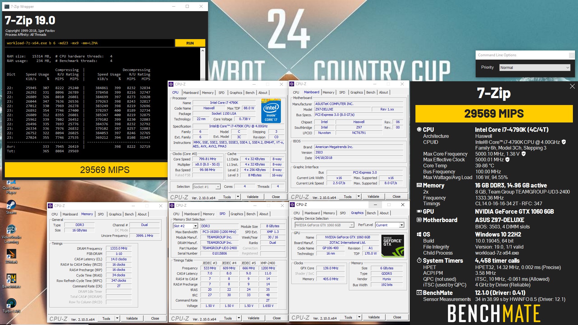Viewport: 578px width, 325px height.
Task: Expand Tools arrow in Graphics window
Action: [x=359, y=317]
